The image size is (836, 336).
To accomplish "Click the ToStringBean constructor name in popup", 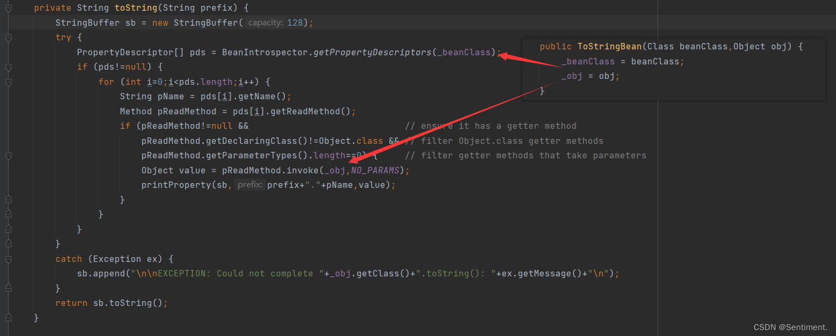I will [610, 46].
